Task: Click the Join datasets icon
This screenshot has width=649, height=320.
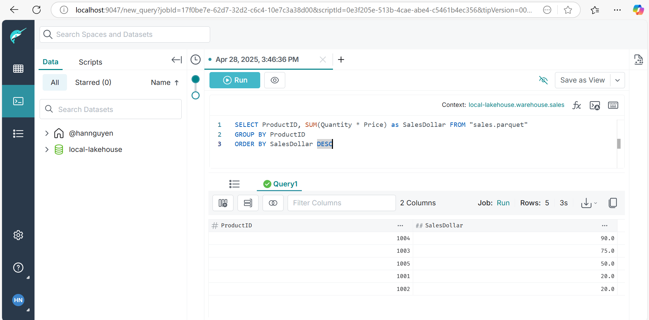Action: (x=273, y=203)
